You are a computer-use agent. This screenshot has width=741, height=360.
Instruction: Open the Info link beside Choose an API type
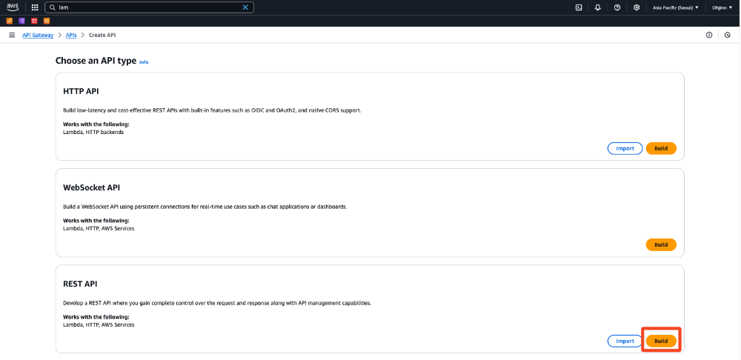point(144,62)
